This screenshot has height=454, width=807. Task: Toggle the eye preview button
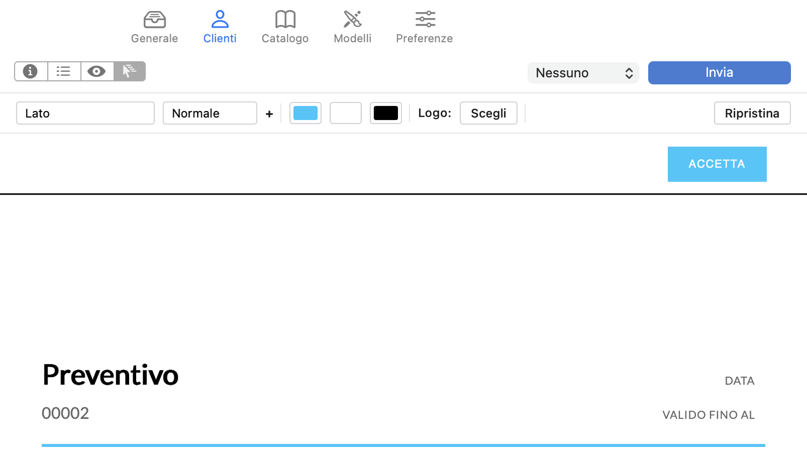click(97, 72)
